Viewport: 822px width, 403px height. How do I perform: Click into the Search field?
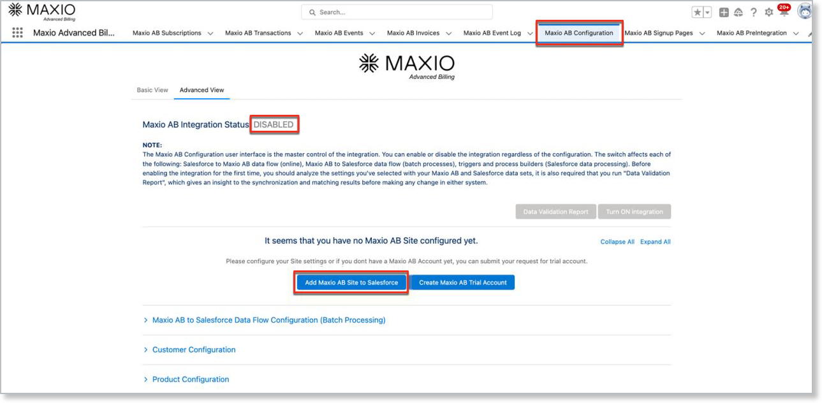[x=397, y=12]
